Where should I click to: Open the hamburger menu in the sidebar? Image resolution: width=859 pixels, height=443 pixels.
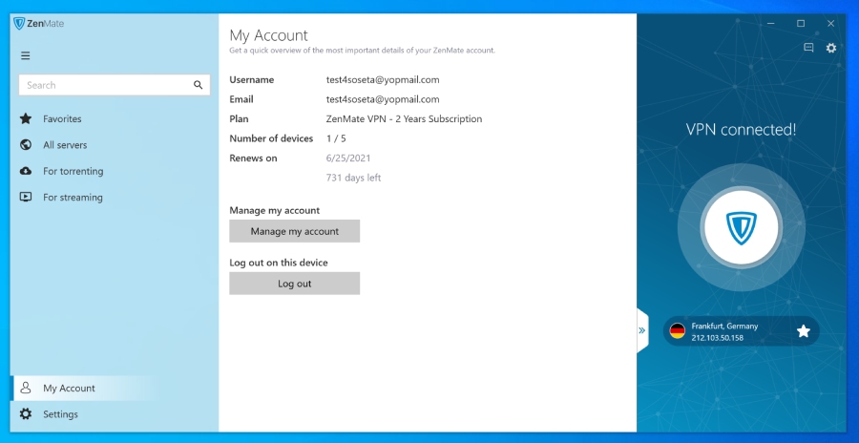point(25,55)
